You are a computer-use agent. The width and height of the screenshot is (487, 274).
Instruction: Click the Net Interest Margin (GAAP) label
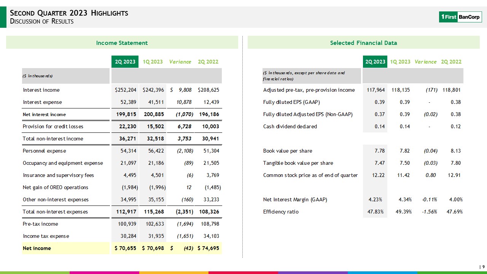[295, 199]
